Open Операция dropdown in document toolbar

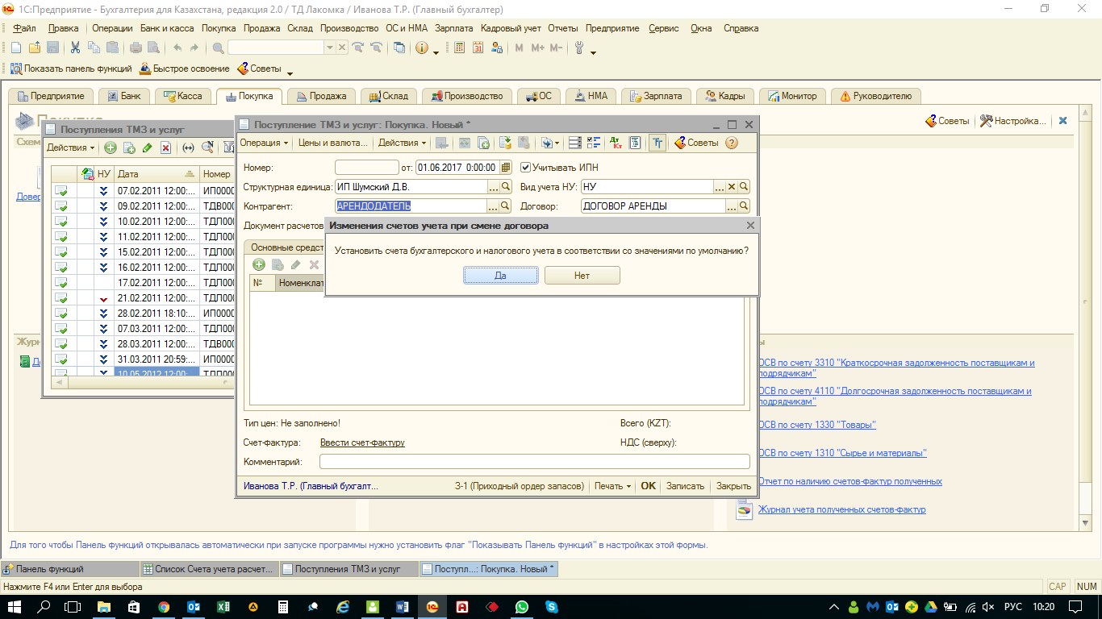pos(264,143)
